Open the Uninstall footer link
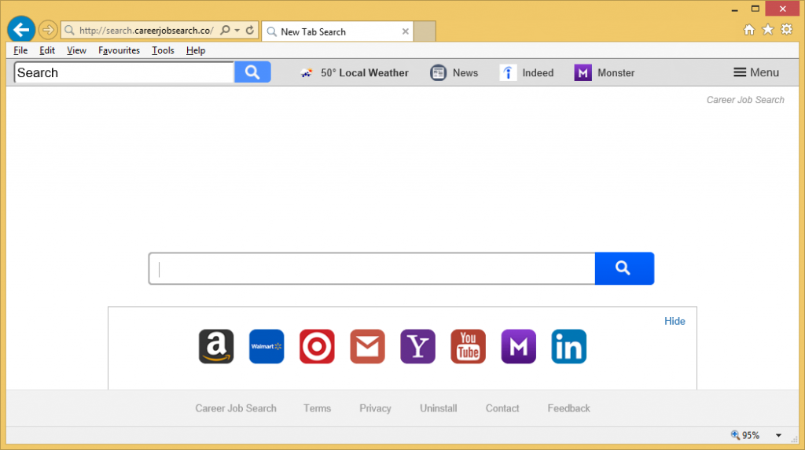The height and width of the screenshot is (450, 805). [438, 408]
